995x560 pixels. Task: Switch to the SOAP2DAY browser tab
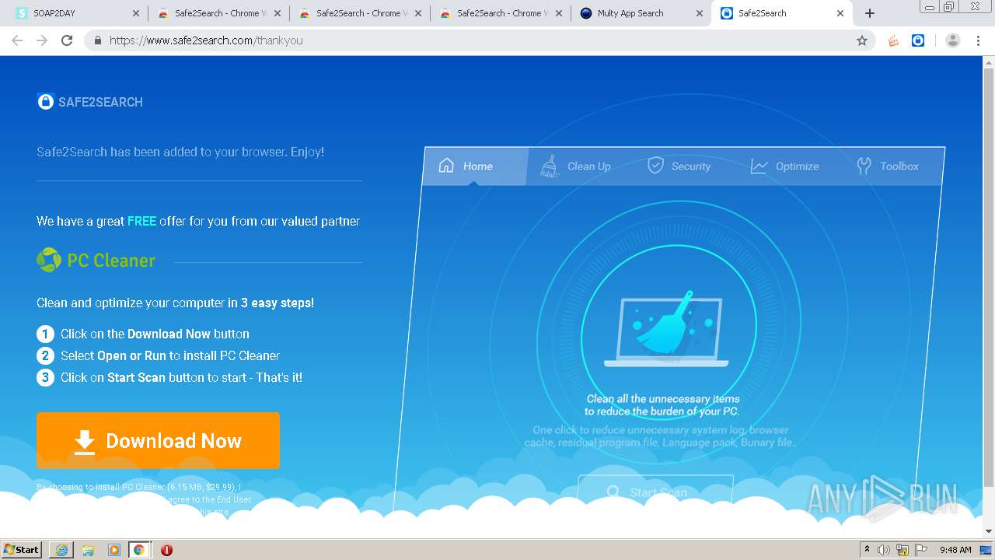[x=78, y=13]
